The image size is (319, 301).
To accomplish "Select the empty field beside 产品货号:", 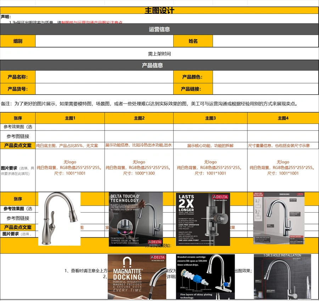I will click(x=104, y=89).
